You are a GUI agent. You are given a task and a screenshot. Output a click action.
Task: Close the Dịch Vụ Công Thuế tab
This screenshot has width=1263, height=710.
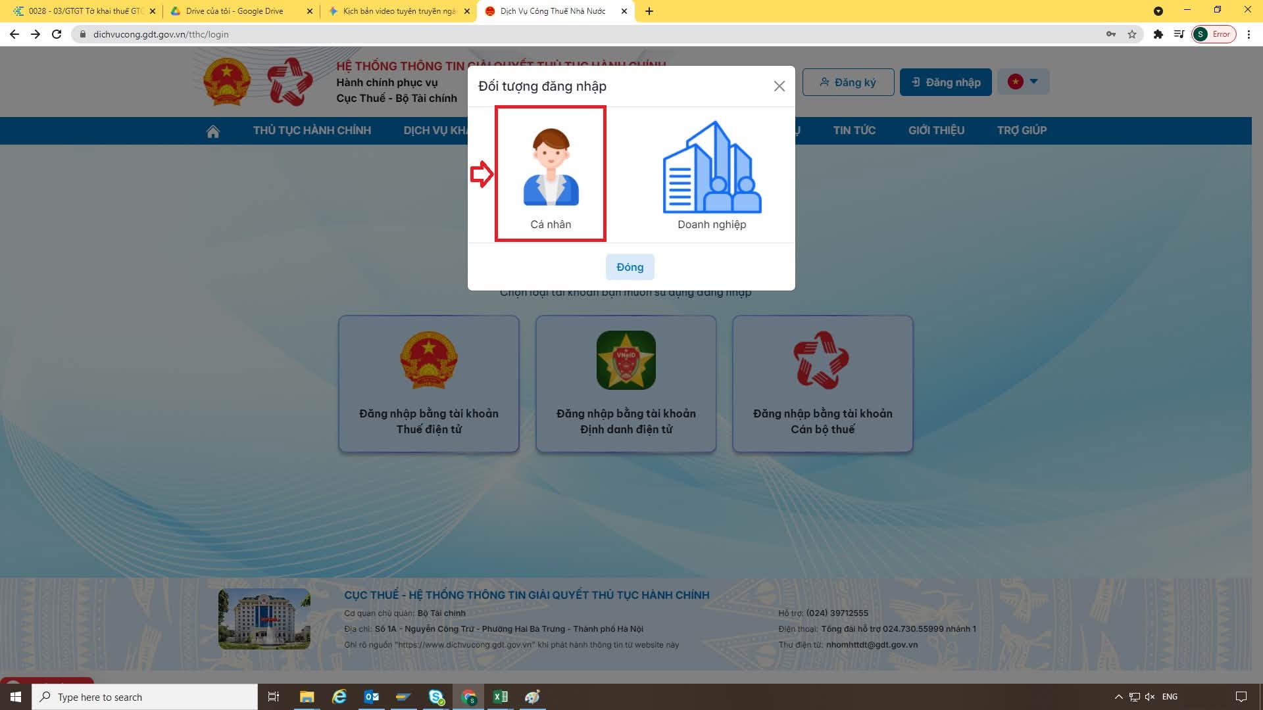click(624, 11)
